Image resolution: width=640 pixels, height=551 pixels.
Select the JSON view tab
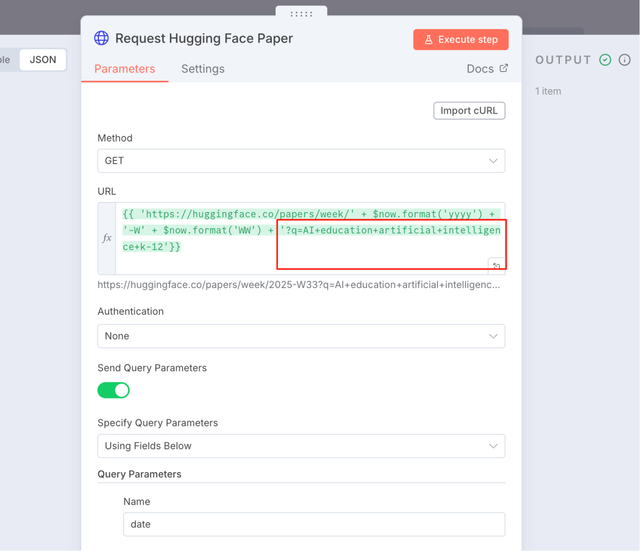pos(43,60)
